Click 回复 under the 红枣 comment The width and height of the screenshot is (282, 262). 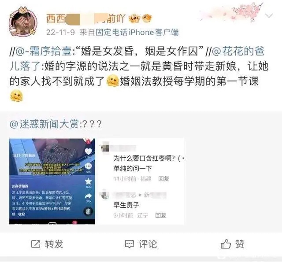[x=163, y=179]
